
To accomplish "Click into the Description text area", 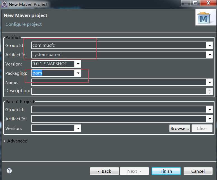I will (x=119, y=91).
